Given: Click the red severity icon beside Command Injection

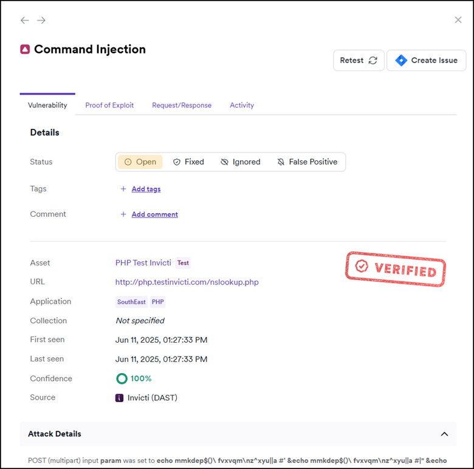Looking at the screenshot, I should [x=25, y=50].
